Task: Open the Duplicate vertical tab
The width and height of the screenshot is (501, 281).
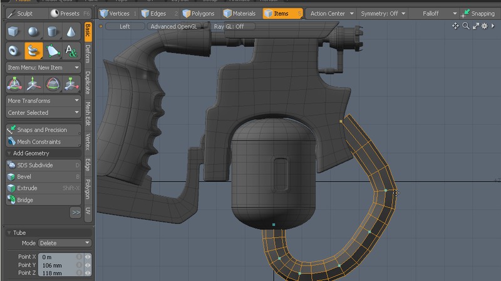Action: tap(88, 82)
